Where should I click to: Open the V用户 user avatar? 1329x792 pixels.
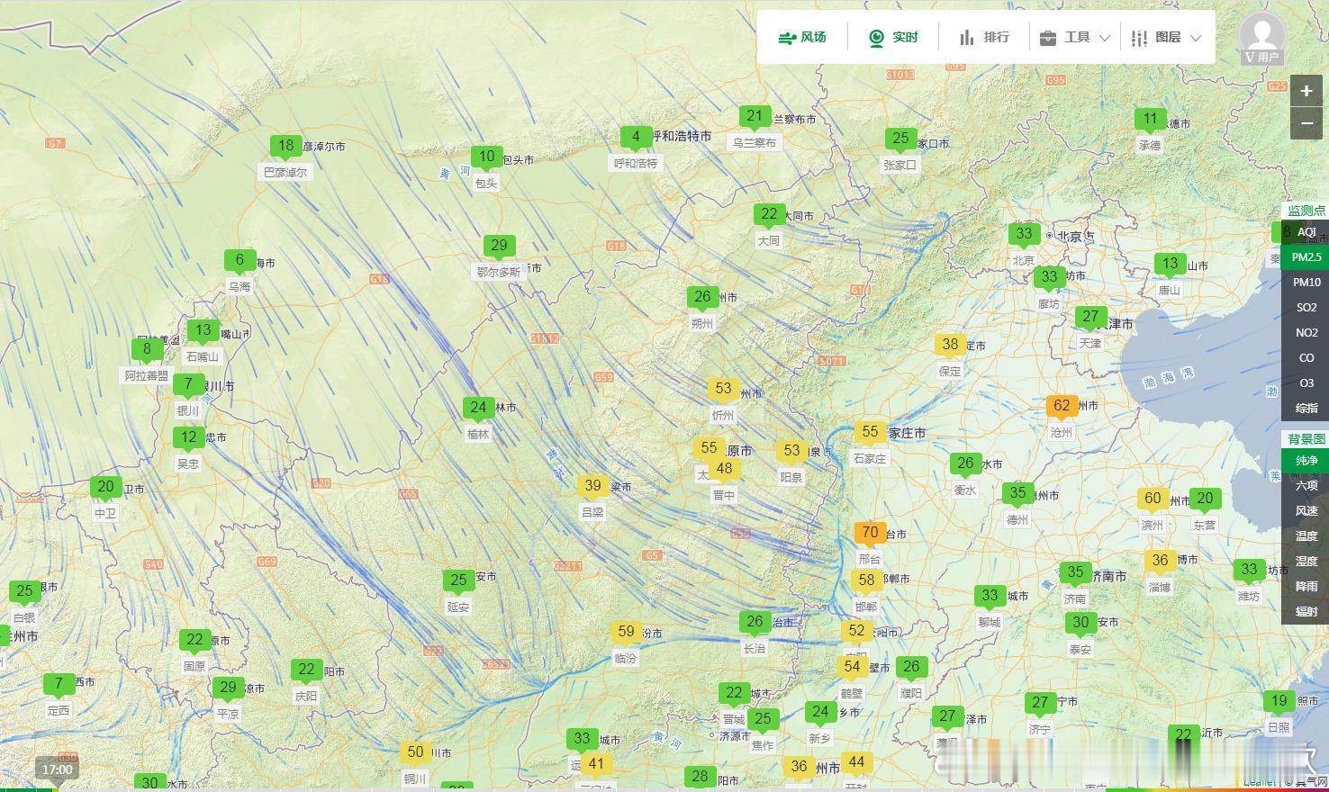tap(1261, 39)
